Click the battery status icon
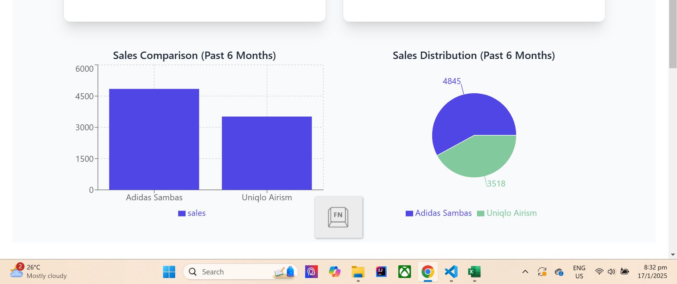 pos(624,272)
